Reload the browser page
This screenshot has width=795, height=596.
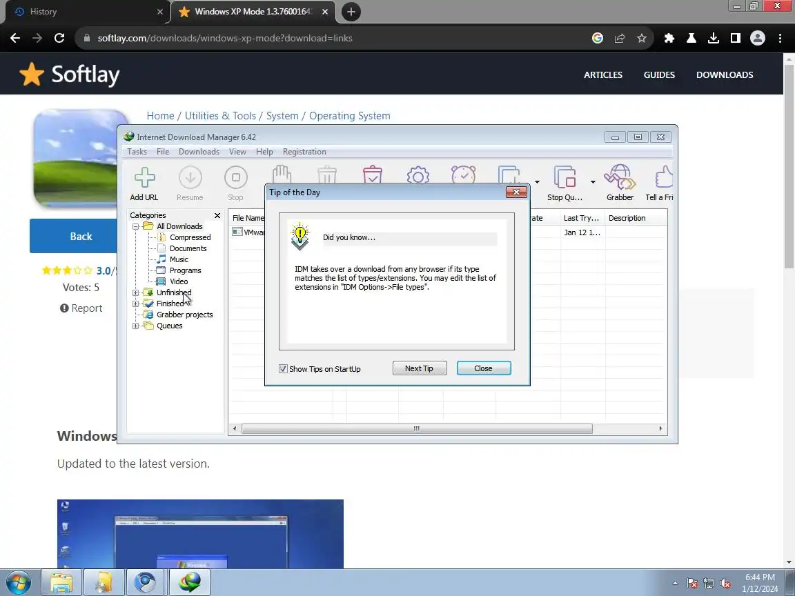59,38
